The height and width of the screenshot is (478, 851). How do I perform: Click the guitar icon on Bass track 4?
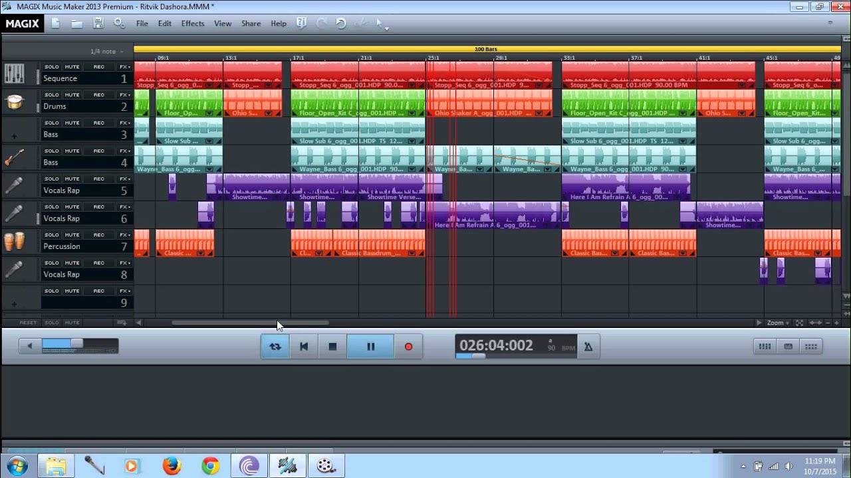(14, 158)
